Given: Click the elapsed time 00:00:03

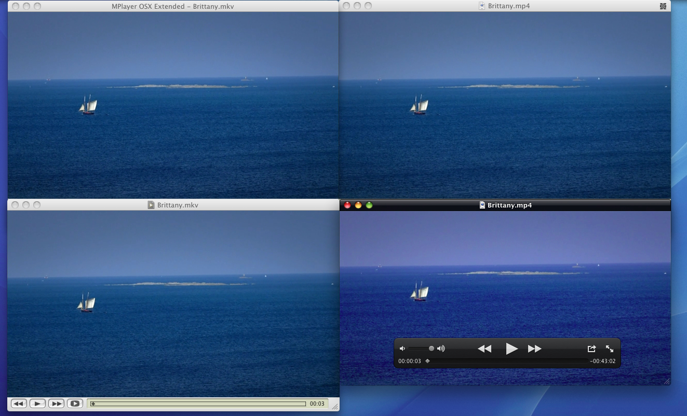Looking at the screenshot, I should pos(410,361).
